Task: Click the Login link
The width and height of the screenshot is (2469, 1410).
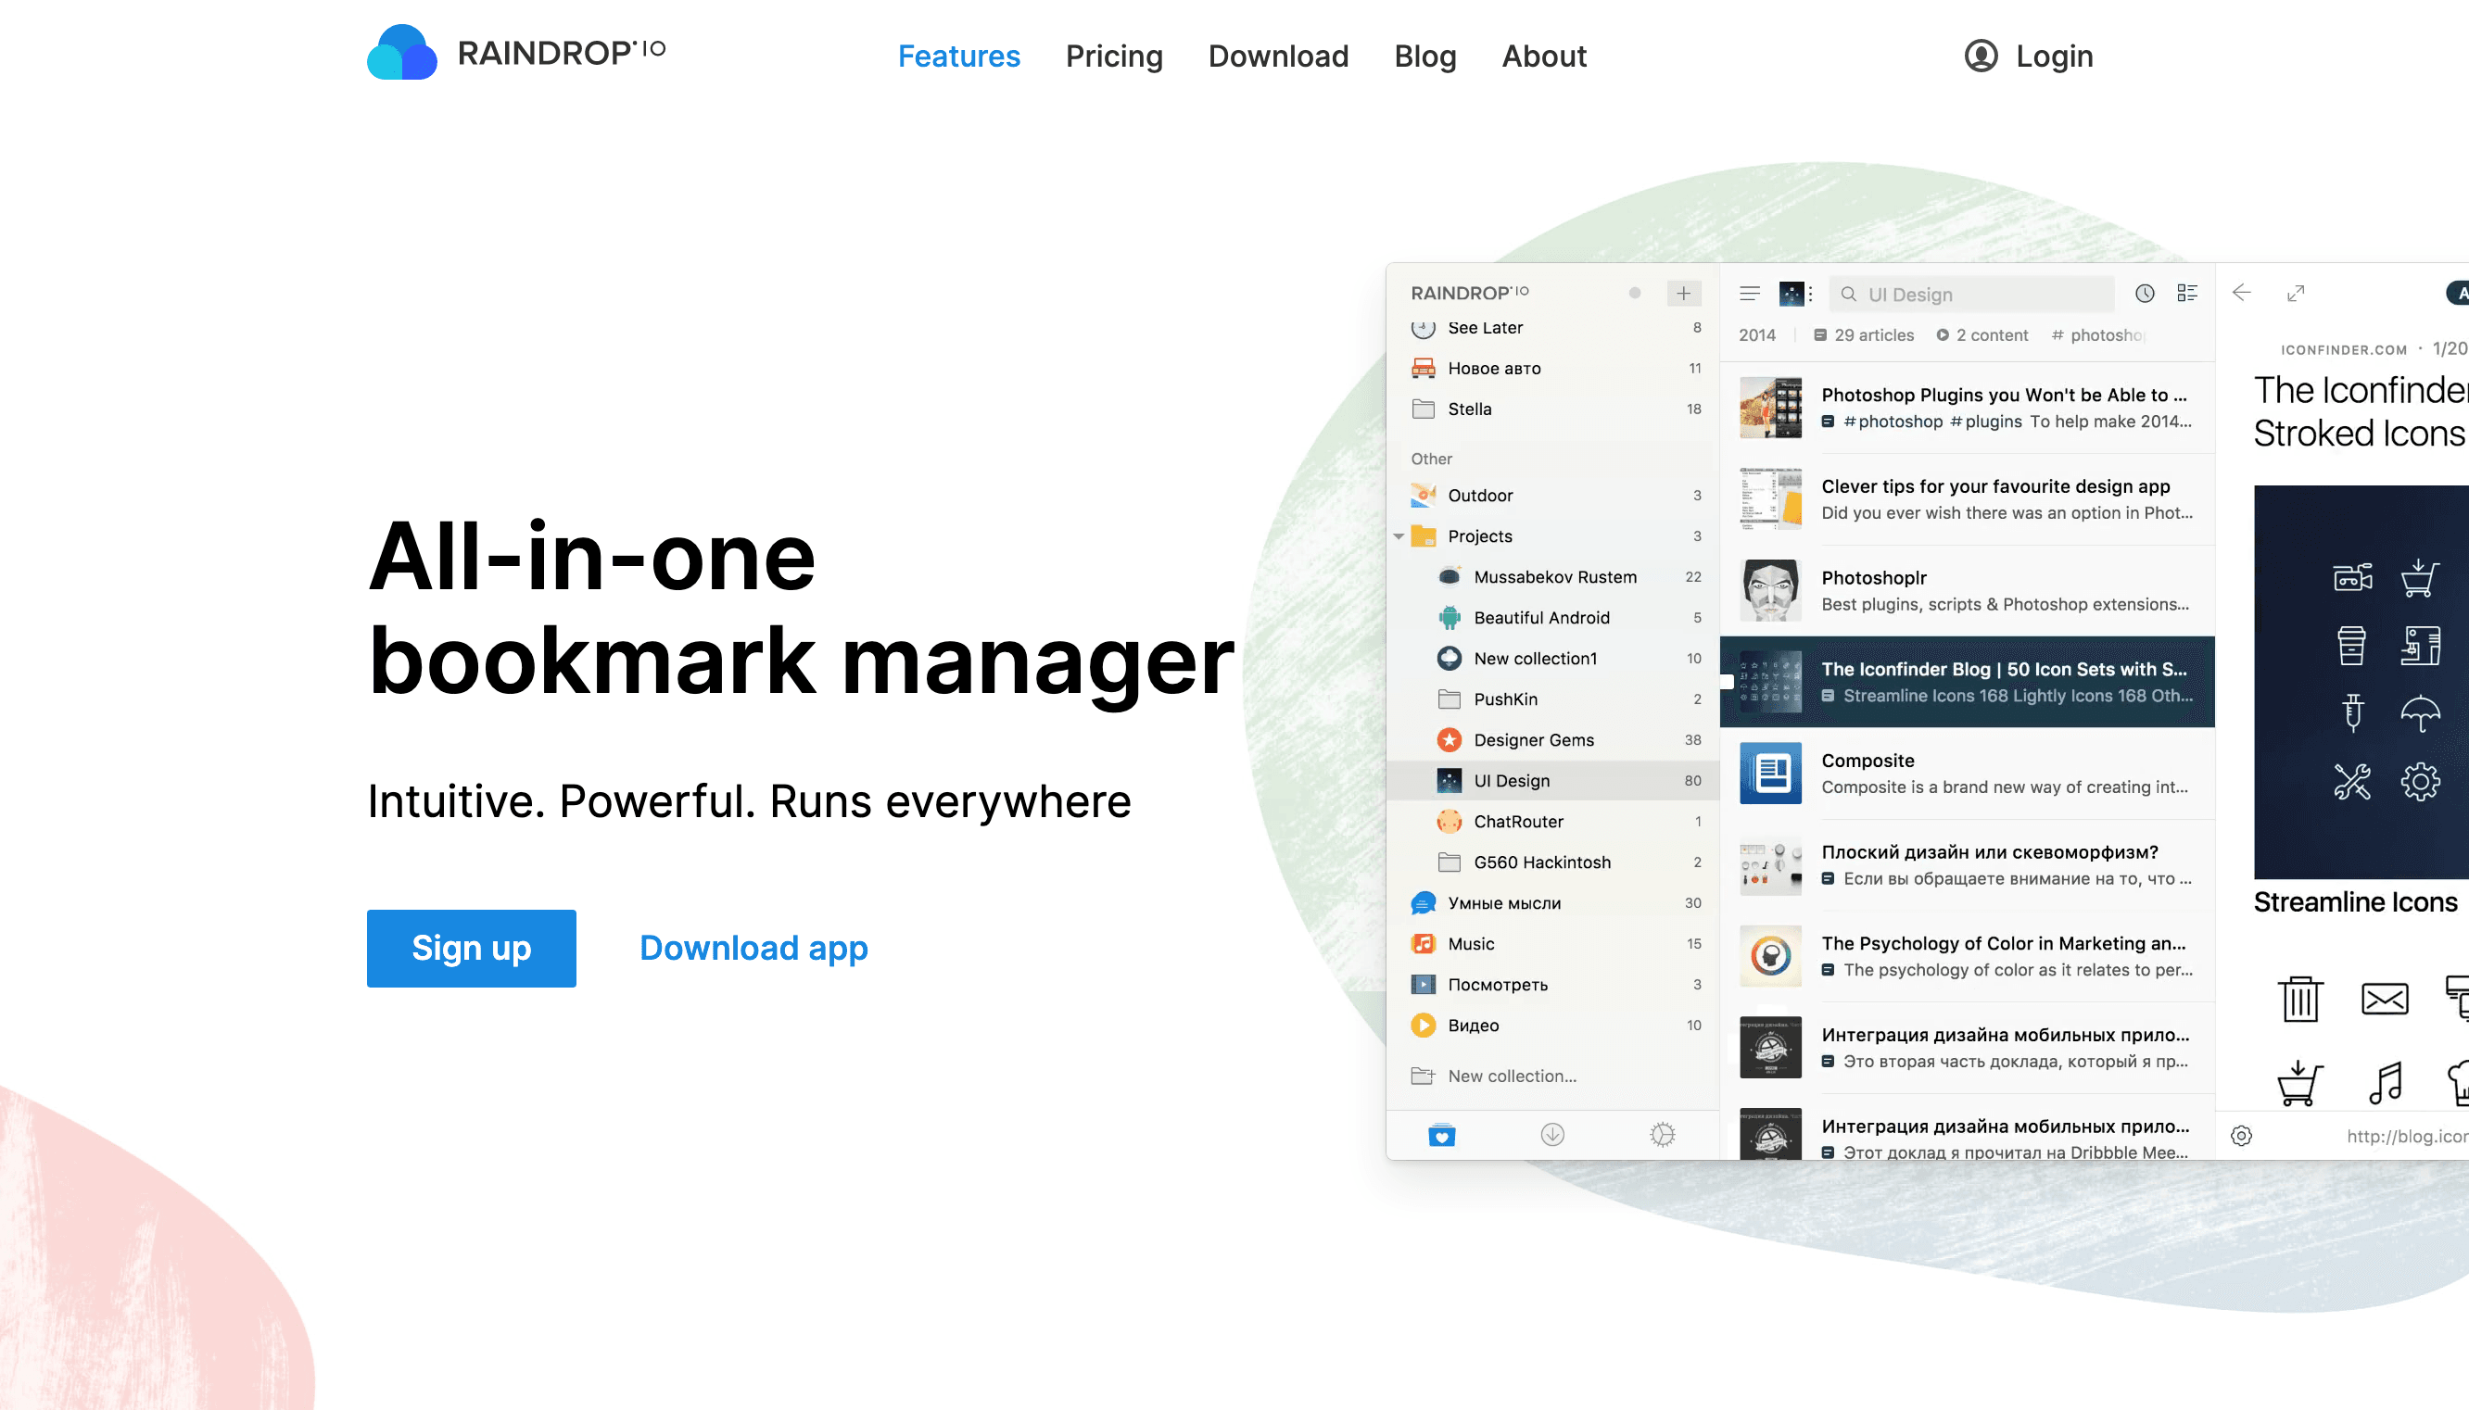Action: point(2054,57)
